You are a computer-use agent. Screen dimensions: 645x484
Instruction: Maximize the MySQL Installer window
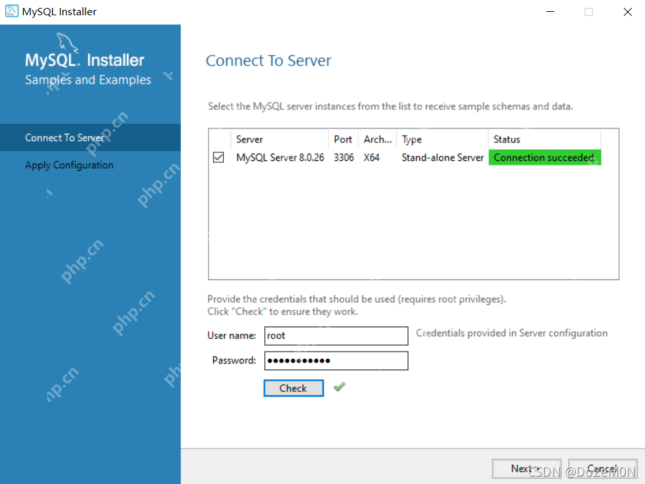[589, 12]
